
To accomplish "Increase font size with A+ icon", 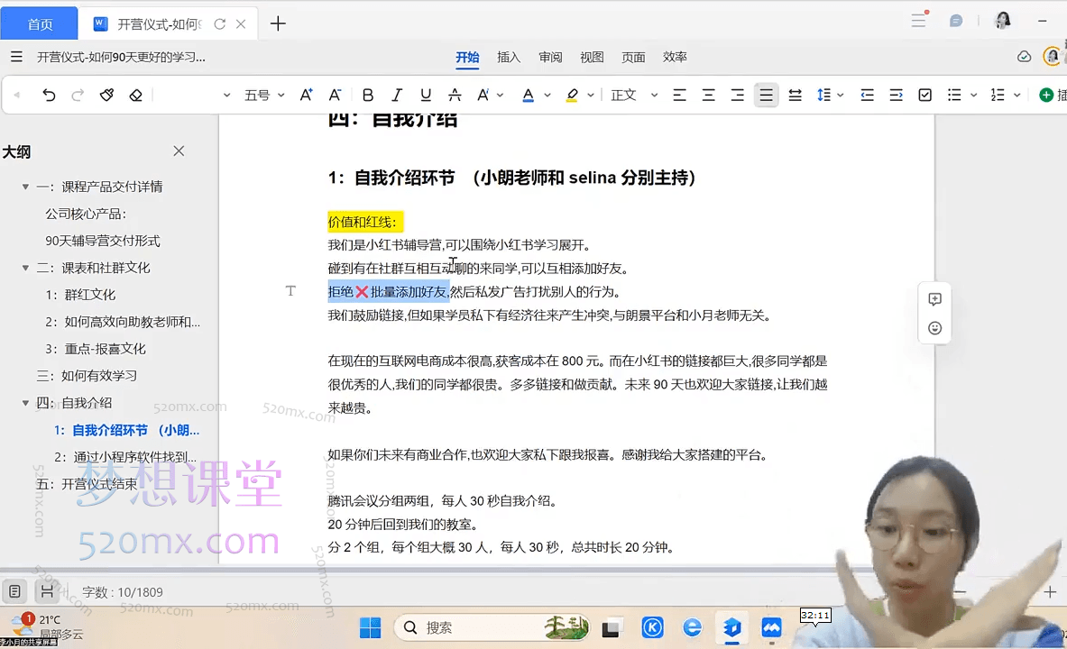I will pos(305,95).
